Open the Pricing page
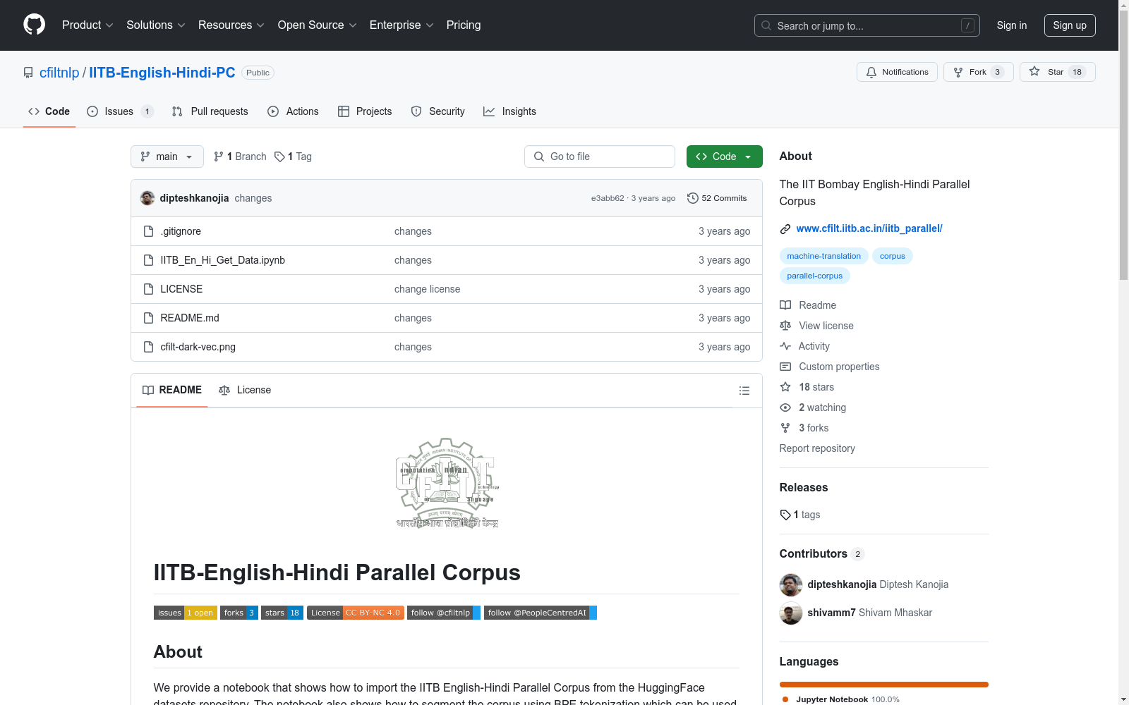Screen dimensions: 1129x705 [464, 25]
